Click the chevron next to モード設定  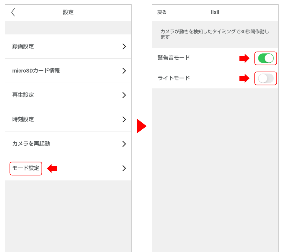coord(124,168)
